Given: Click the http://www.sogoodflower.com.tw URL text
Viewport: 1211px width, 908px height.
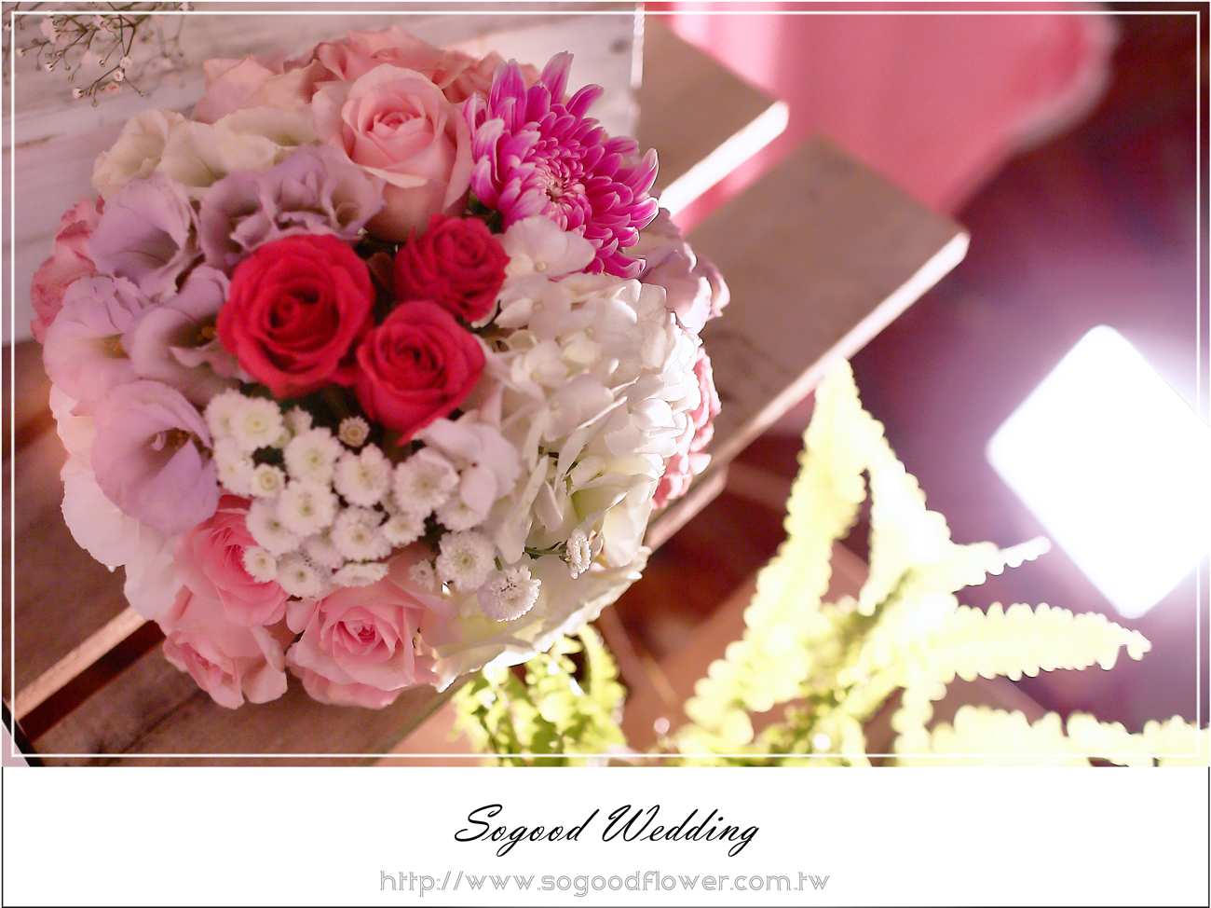Looking at the screenshot, I should [604, 881].
